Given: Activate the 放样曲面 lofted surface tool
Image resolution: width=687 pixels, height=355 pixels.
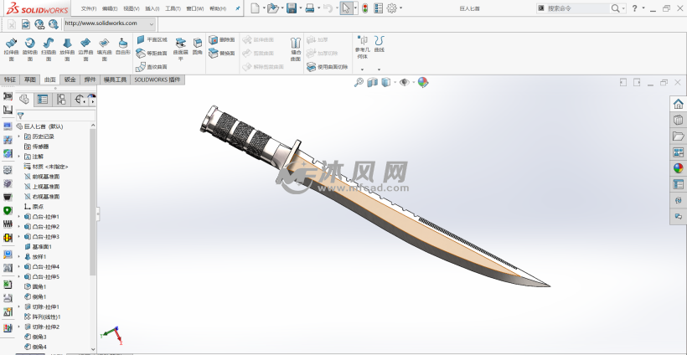Looking at the screenshot, I should pyautogui.click(x=67, y=49).
